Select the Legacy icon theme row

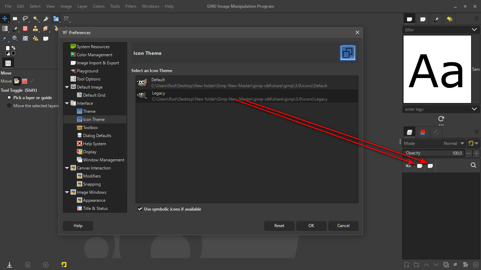click(x=247, y=96)
